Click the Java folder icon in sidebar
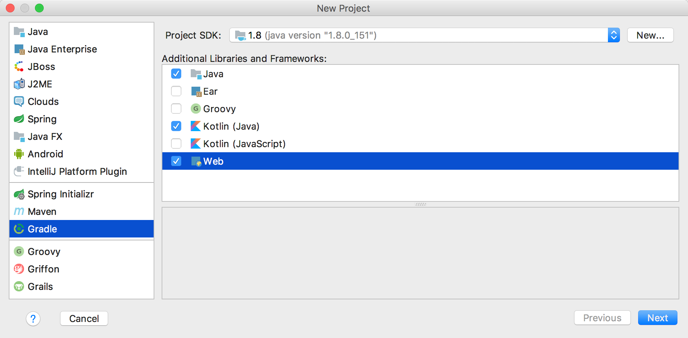This screenshot has width=688, height=338. 19,32
